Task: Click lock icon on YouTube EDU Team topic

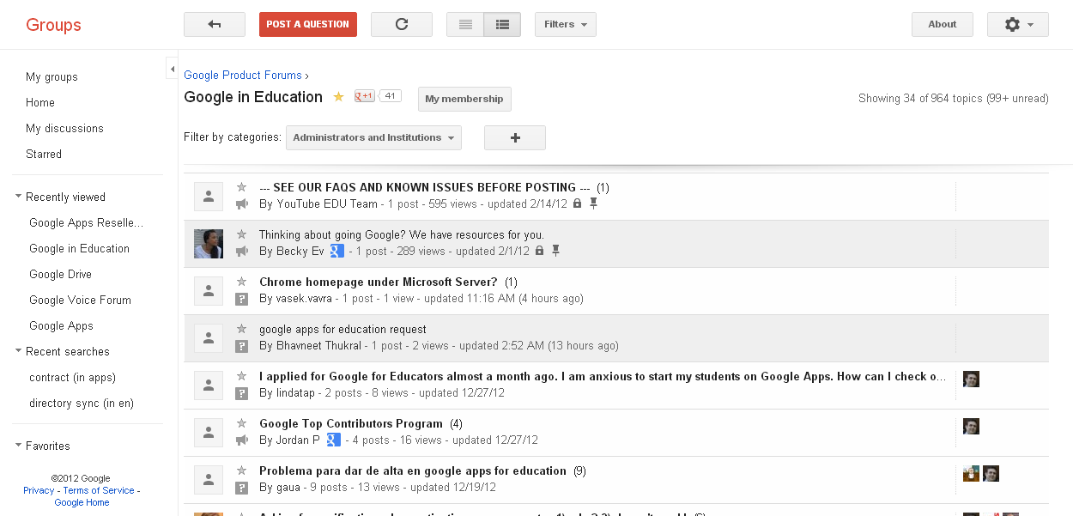Action: (x=577, y=203)
